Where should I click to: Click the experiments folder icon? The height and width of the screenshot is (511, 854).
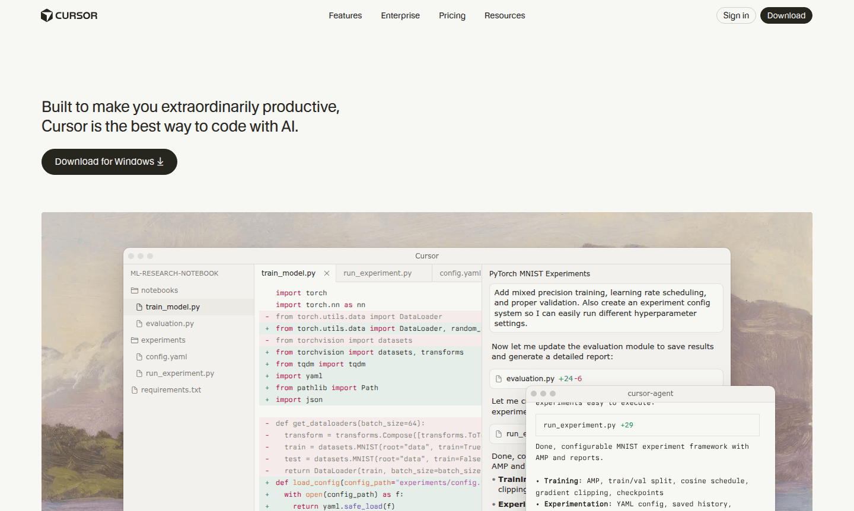click(x=135, y=340)
